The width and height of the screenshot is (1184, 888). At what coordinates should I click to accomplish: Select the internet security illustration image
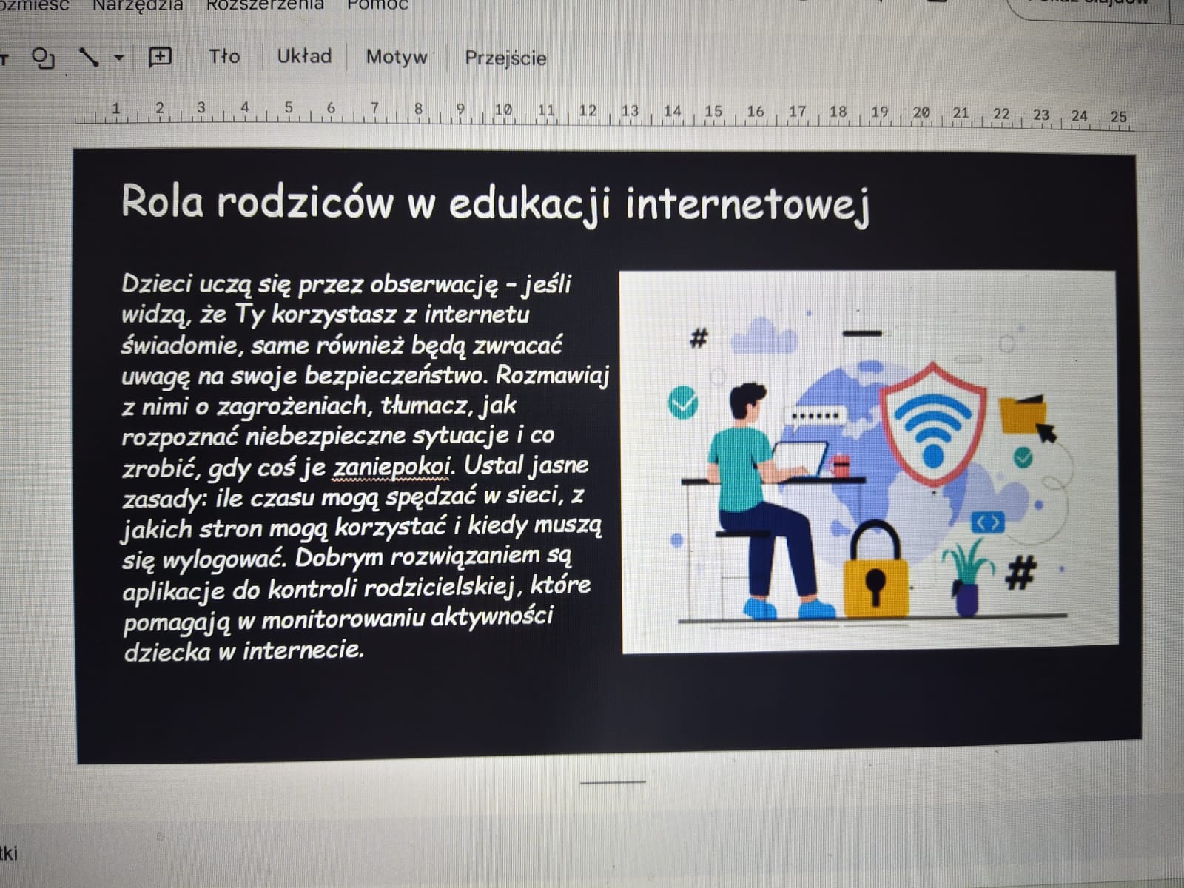pos(869,461)
